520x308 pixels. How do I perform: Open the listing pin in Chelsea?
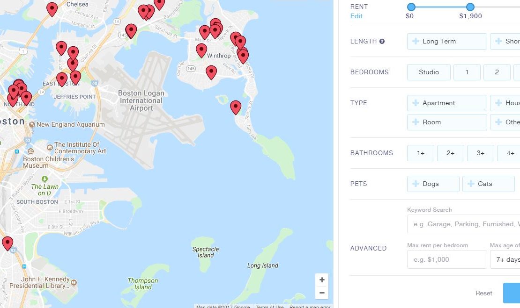tap(52, 9)
